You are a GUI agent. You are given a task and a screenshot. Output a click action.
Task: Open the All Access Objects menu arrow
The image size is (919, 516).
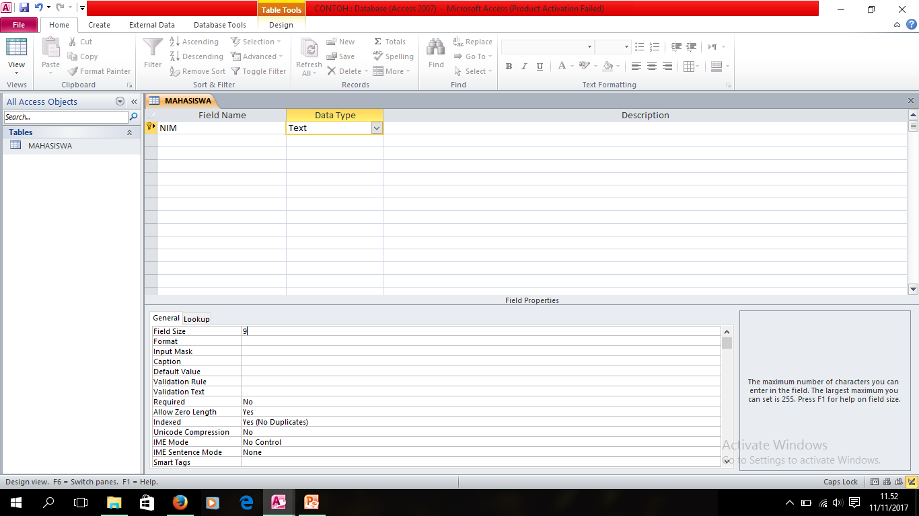pyautogui.click(x=120, y=101)
